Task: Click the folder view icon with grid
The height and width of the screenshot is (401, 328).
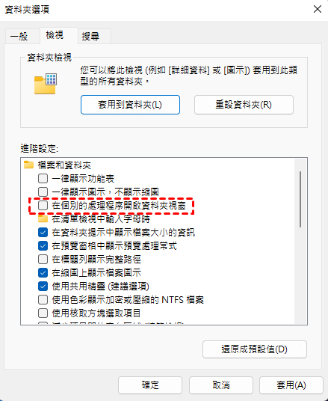Action: click(46, 84)
